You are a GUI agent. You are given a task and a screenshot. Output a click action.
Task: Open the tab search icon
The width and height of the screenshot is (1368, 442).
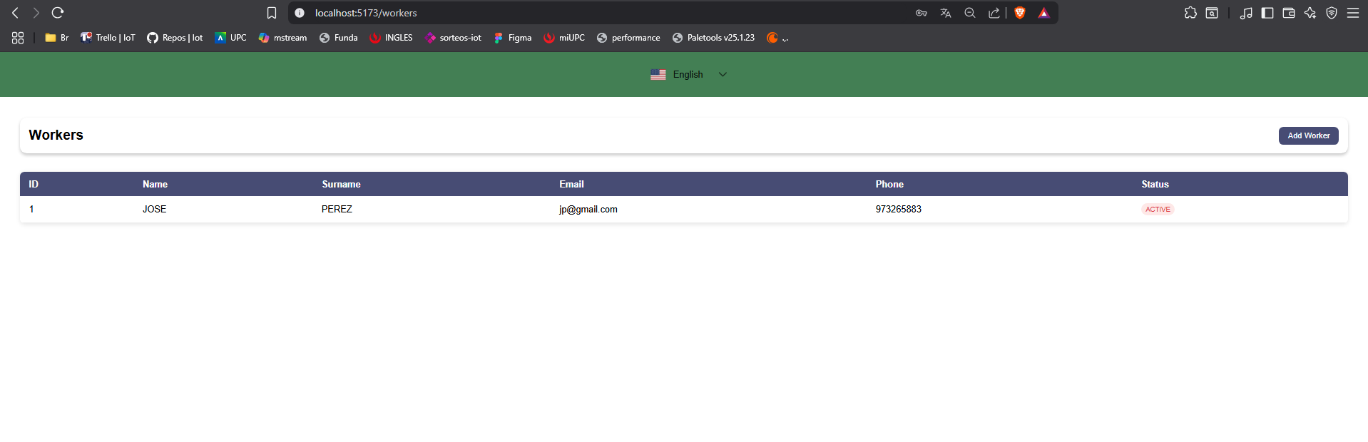click(x=1212, y=13)
